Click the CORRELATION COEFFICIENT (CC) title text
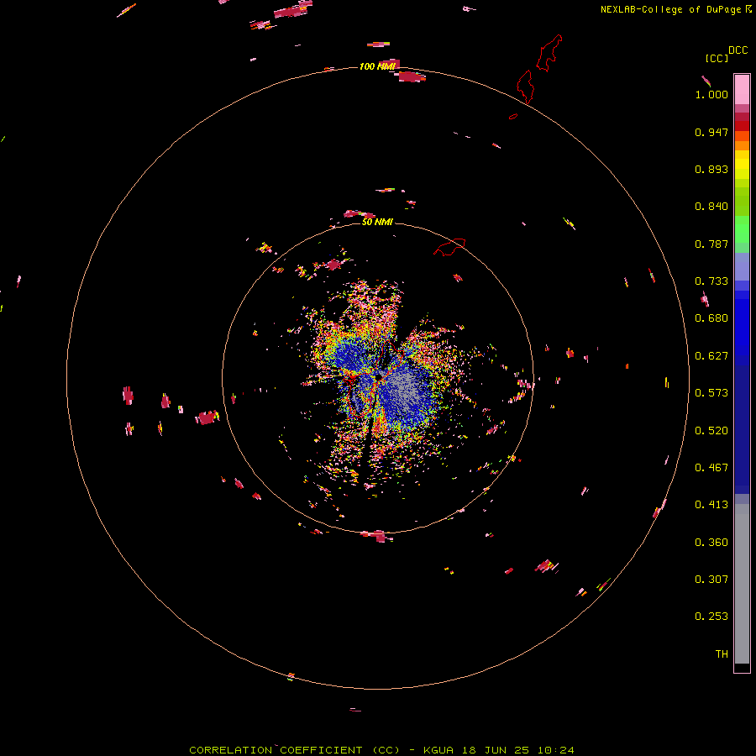Viewport: 756px width, 756px height. 295,750
